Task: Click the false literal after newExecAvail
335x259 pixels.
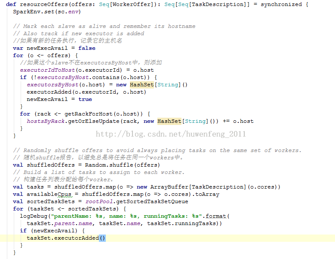Action: 87,48
